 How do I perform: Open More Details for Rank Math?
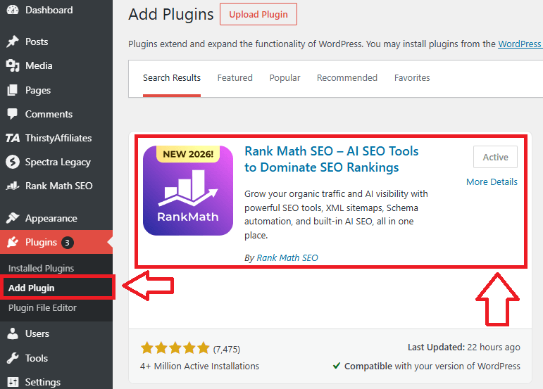point(492,182)
